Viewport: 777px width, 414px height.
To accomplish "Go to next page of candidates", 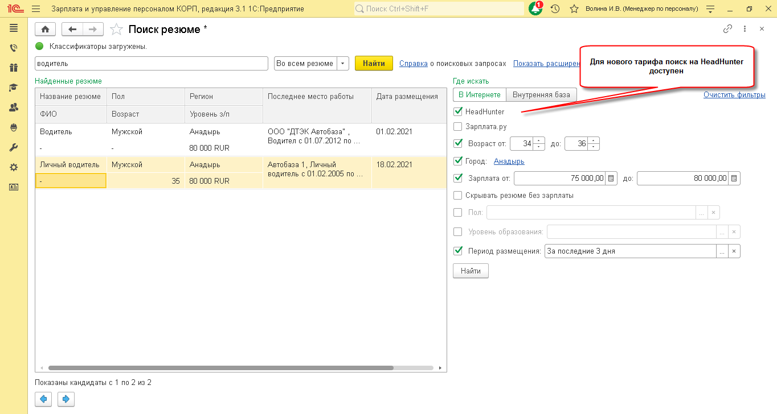I will tap(66, 399).
